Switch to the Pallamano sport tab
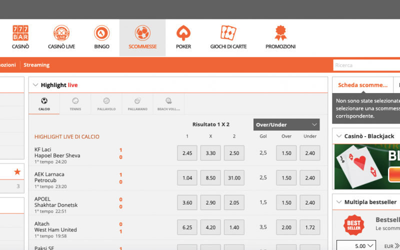The width and height of the screenshot is (400, 250). pyautogui.click(x=137, y=104)
